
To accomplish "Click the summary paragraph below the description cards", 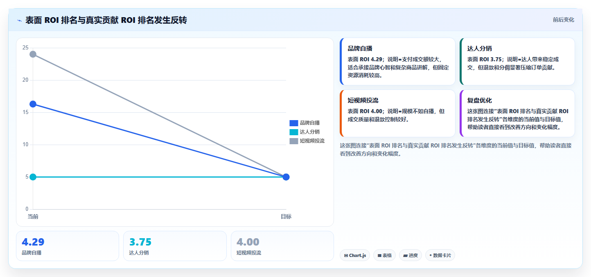I will coord(456,150).
